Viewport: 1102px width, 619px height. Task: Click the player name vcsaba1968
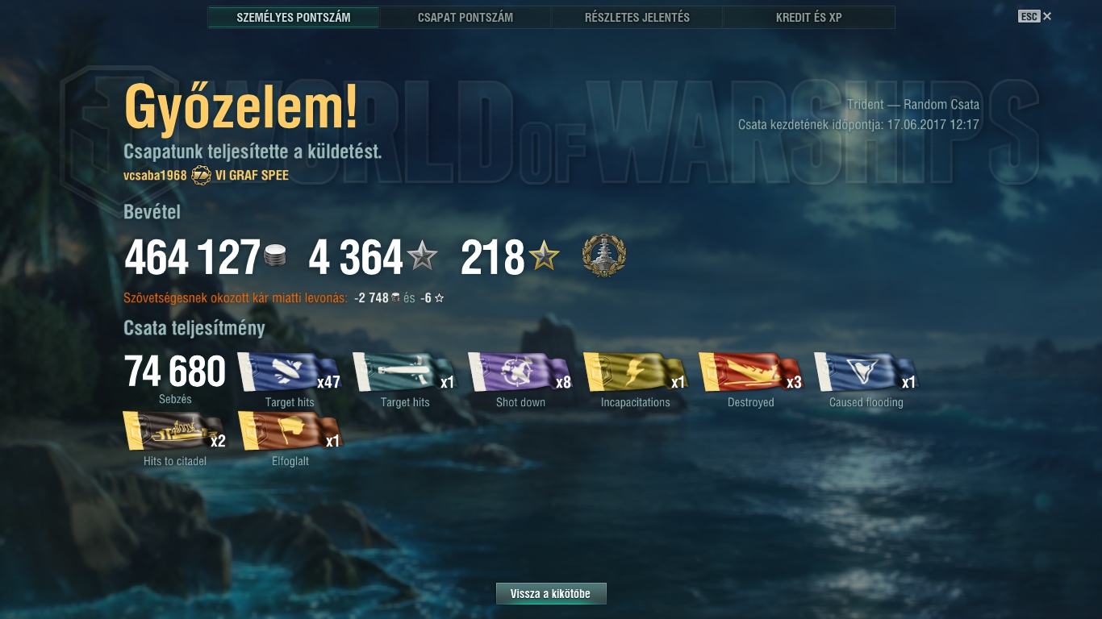[x=155, y=176]
